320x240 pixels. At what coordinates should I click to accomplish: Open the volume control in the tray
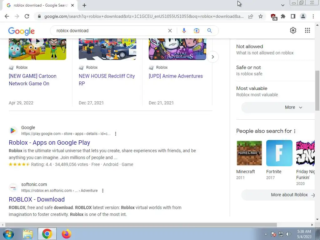click(288, 234)
